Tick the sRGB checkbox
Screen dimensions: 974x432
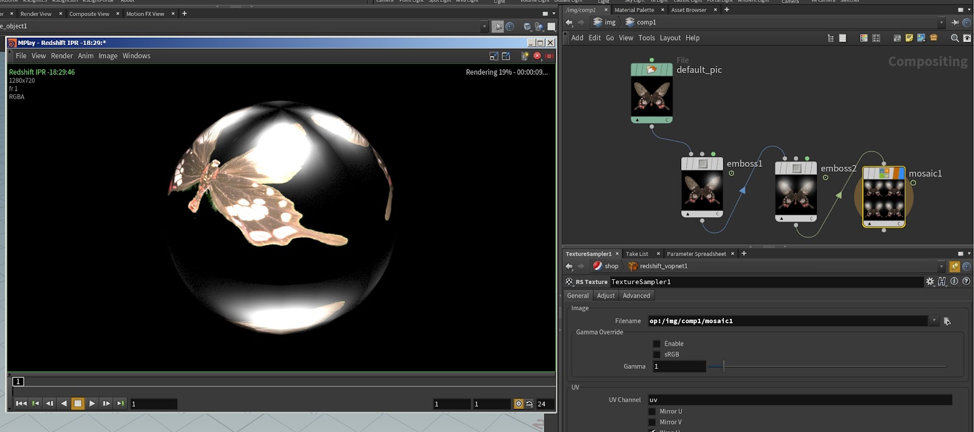656,355
